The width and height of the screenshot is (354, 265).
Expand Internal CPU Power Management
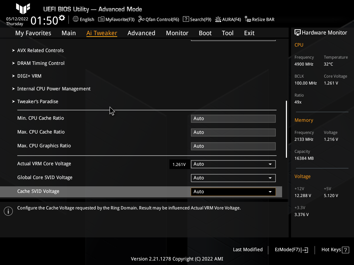pos(54,89)
